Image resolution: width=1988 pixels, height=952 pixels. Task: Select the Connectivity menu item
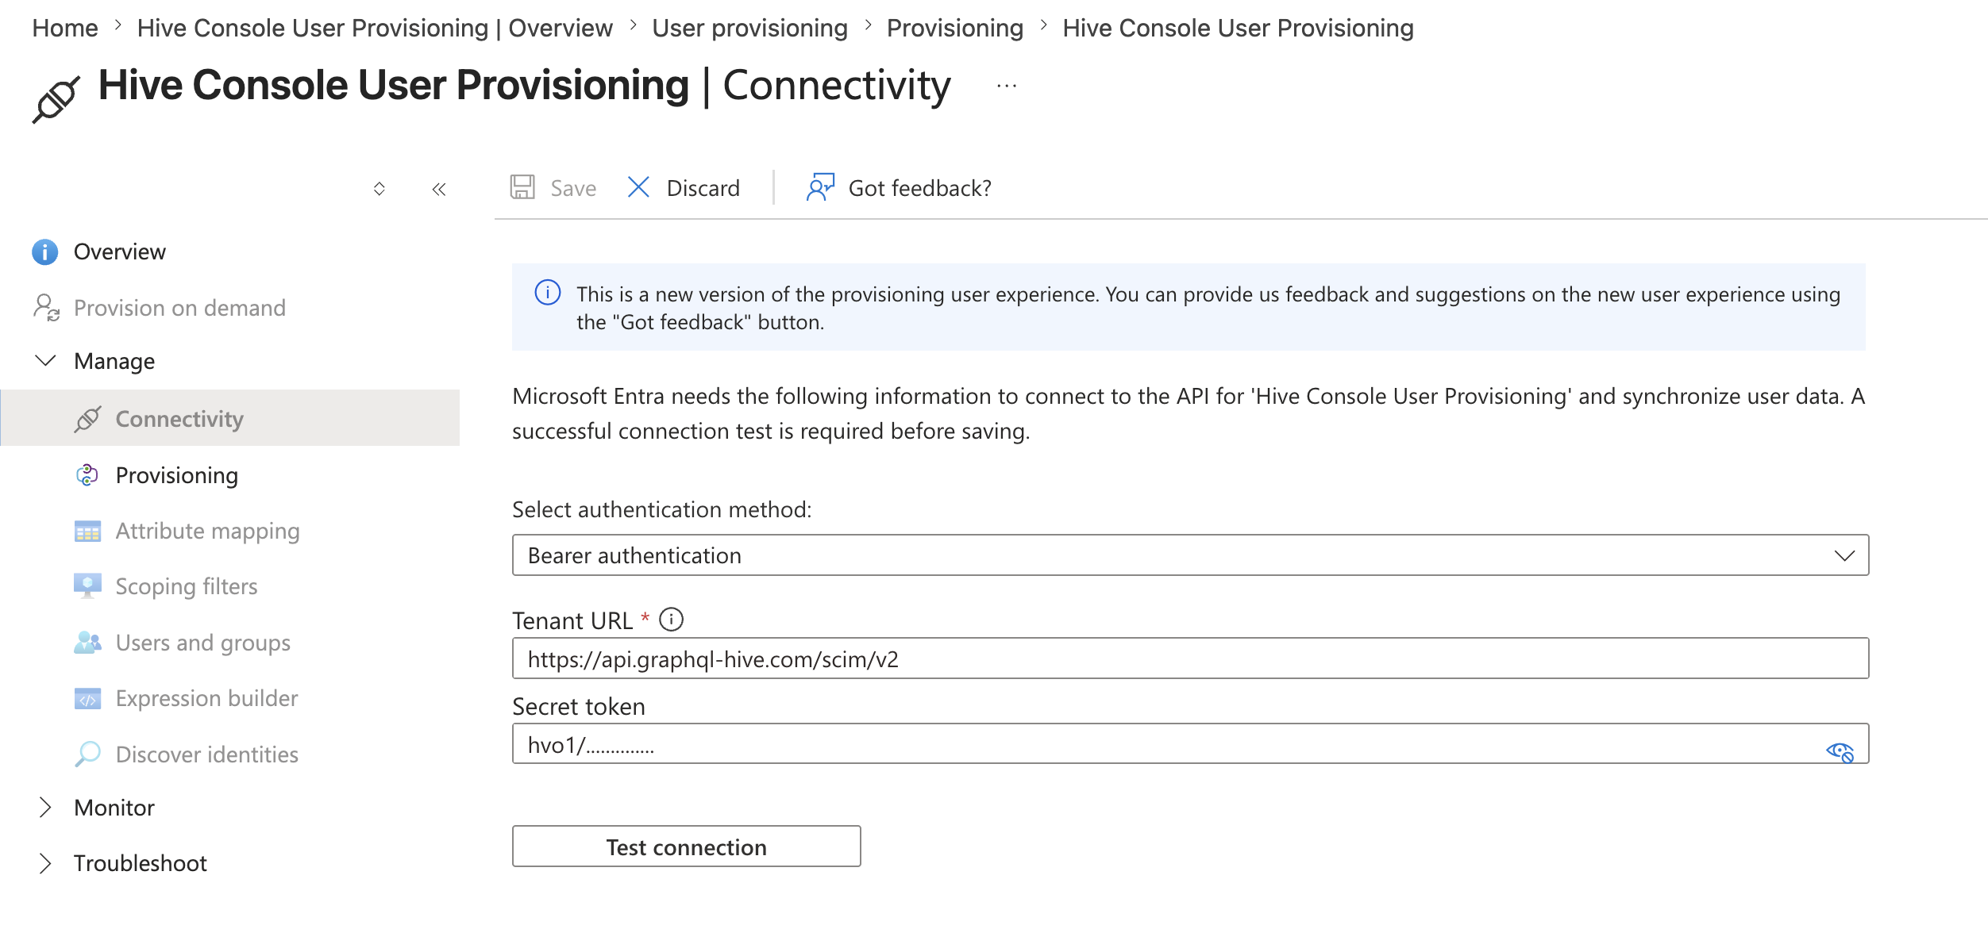(x=230, y=418)
